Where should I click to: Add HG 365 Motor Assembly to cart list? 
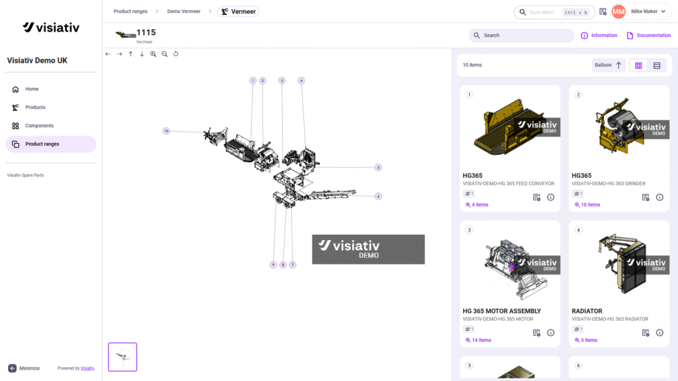(536, 333)
